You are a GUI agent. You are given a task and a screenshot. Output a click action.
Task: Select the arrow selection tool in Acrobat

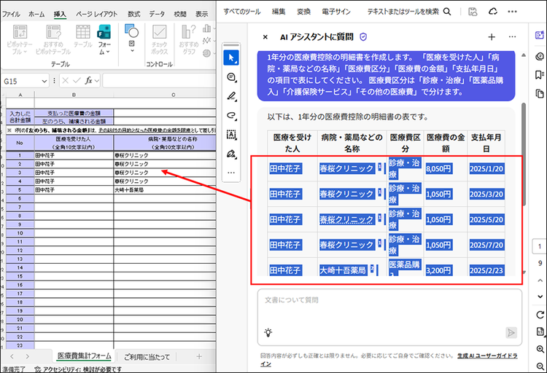(232, 58)
